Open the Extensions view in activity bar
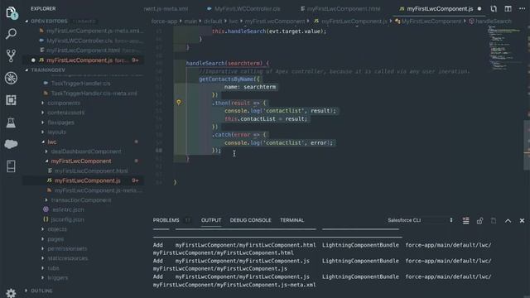The image size is (530, 298). coord(11,100)
